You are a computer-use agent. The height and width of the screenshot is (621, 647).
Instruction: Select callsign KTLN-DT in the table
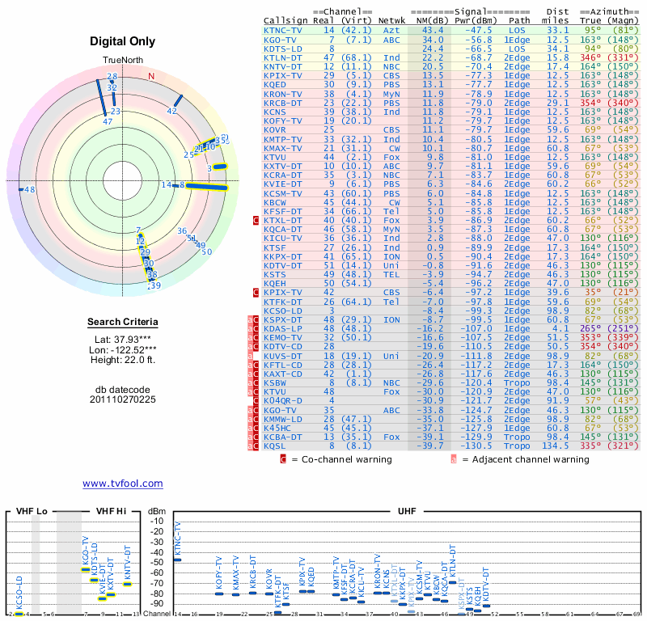(283, 57)
